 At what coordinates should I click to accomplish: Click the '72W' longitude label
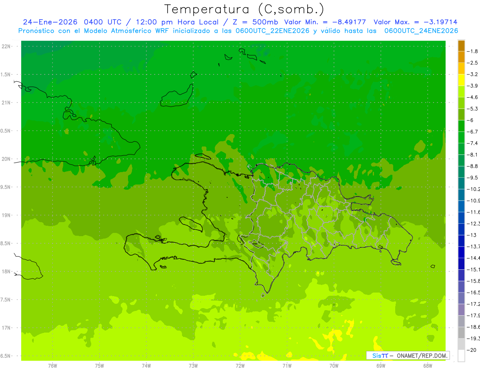tap(240, 365)
